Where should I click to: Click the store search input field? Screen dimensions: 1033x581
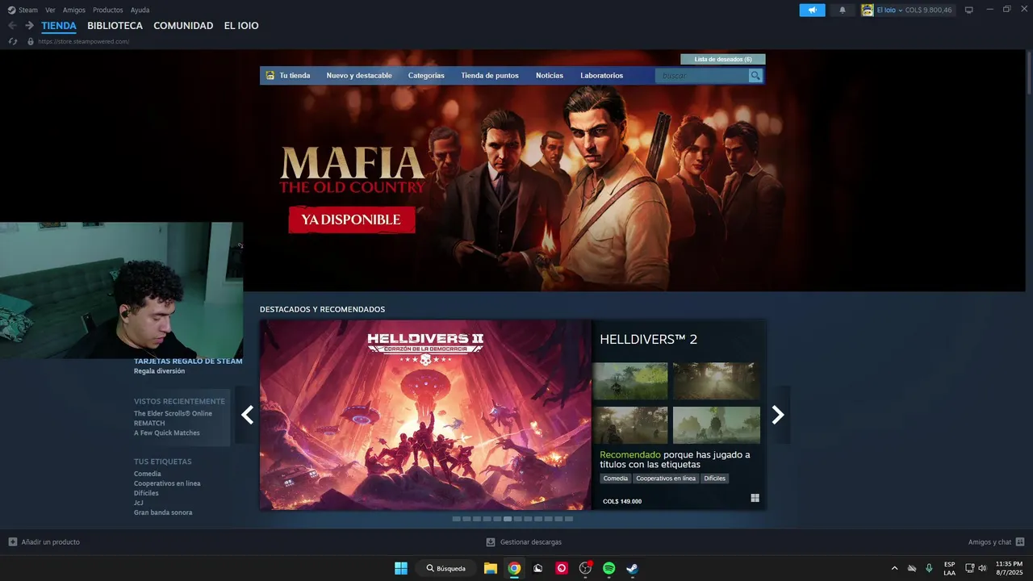tap(701, 75)
